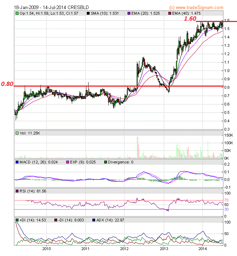This screenshot has width=237, height=256.
Task: Click the RSI (14): 61.56 label
Action: [x=33, y=191]
